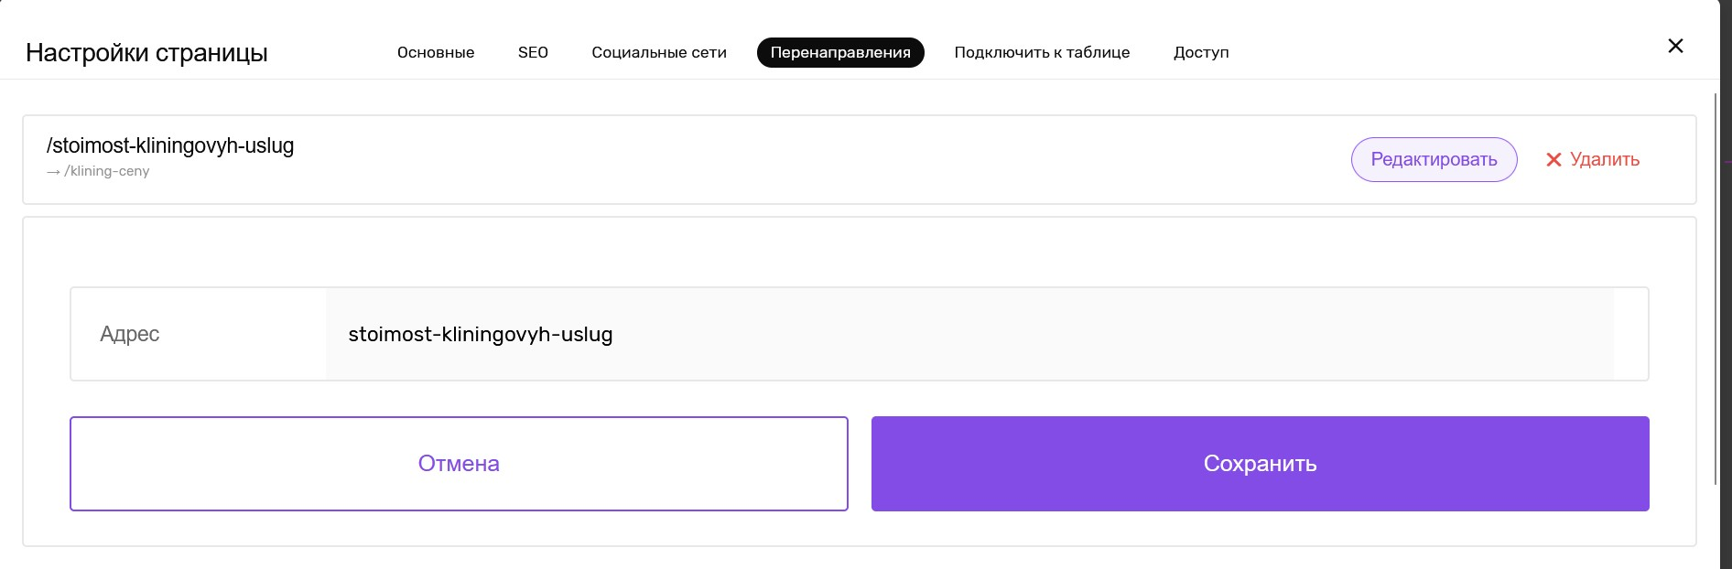Switch to the SEO tab

(x=533, y=52)
